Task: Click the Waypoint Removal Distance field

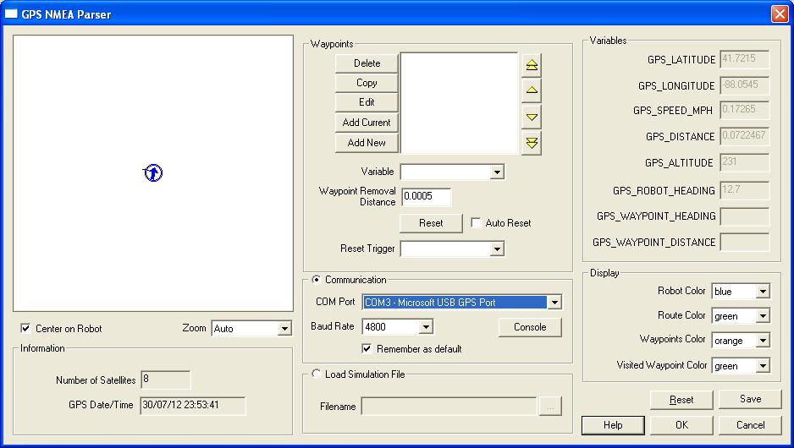Action: coord(427,197)
